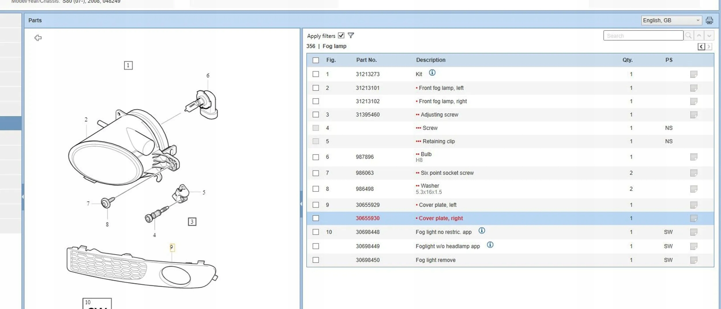The image size is (721, 309).
Task: Open info icon next to Kit
Action: click(x=432, y=73)
